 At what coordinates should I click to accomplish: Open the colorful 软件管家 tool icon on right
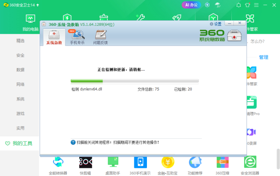[x=252, y=73]
